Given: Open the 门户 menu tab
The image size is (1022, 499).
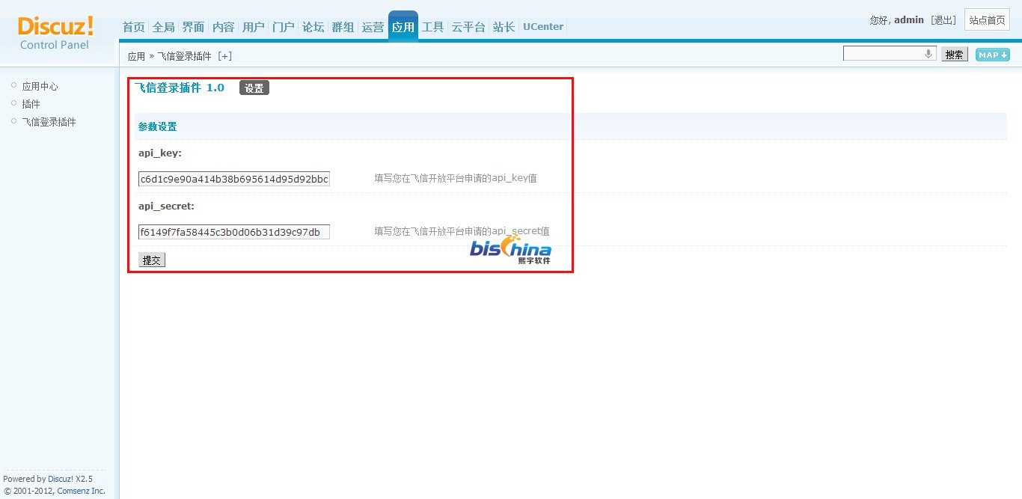Looking at the screenshot, I should point(284,27).
